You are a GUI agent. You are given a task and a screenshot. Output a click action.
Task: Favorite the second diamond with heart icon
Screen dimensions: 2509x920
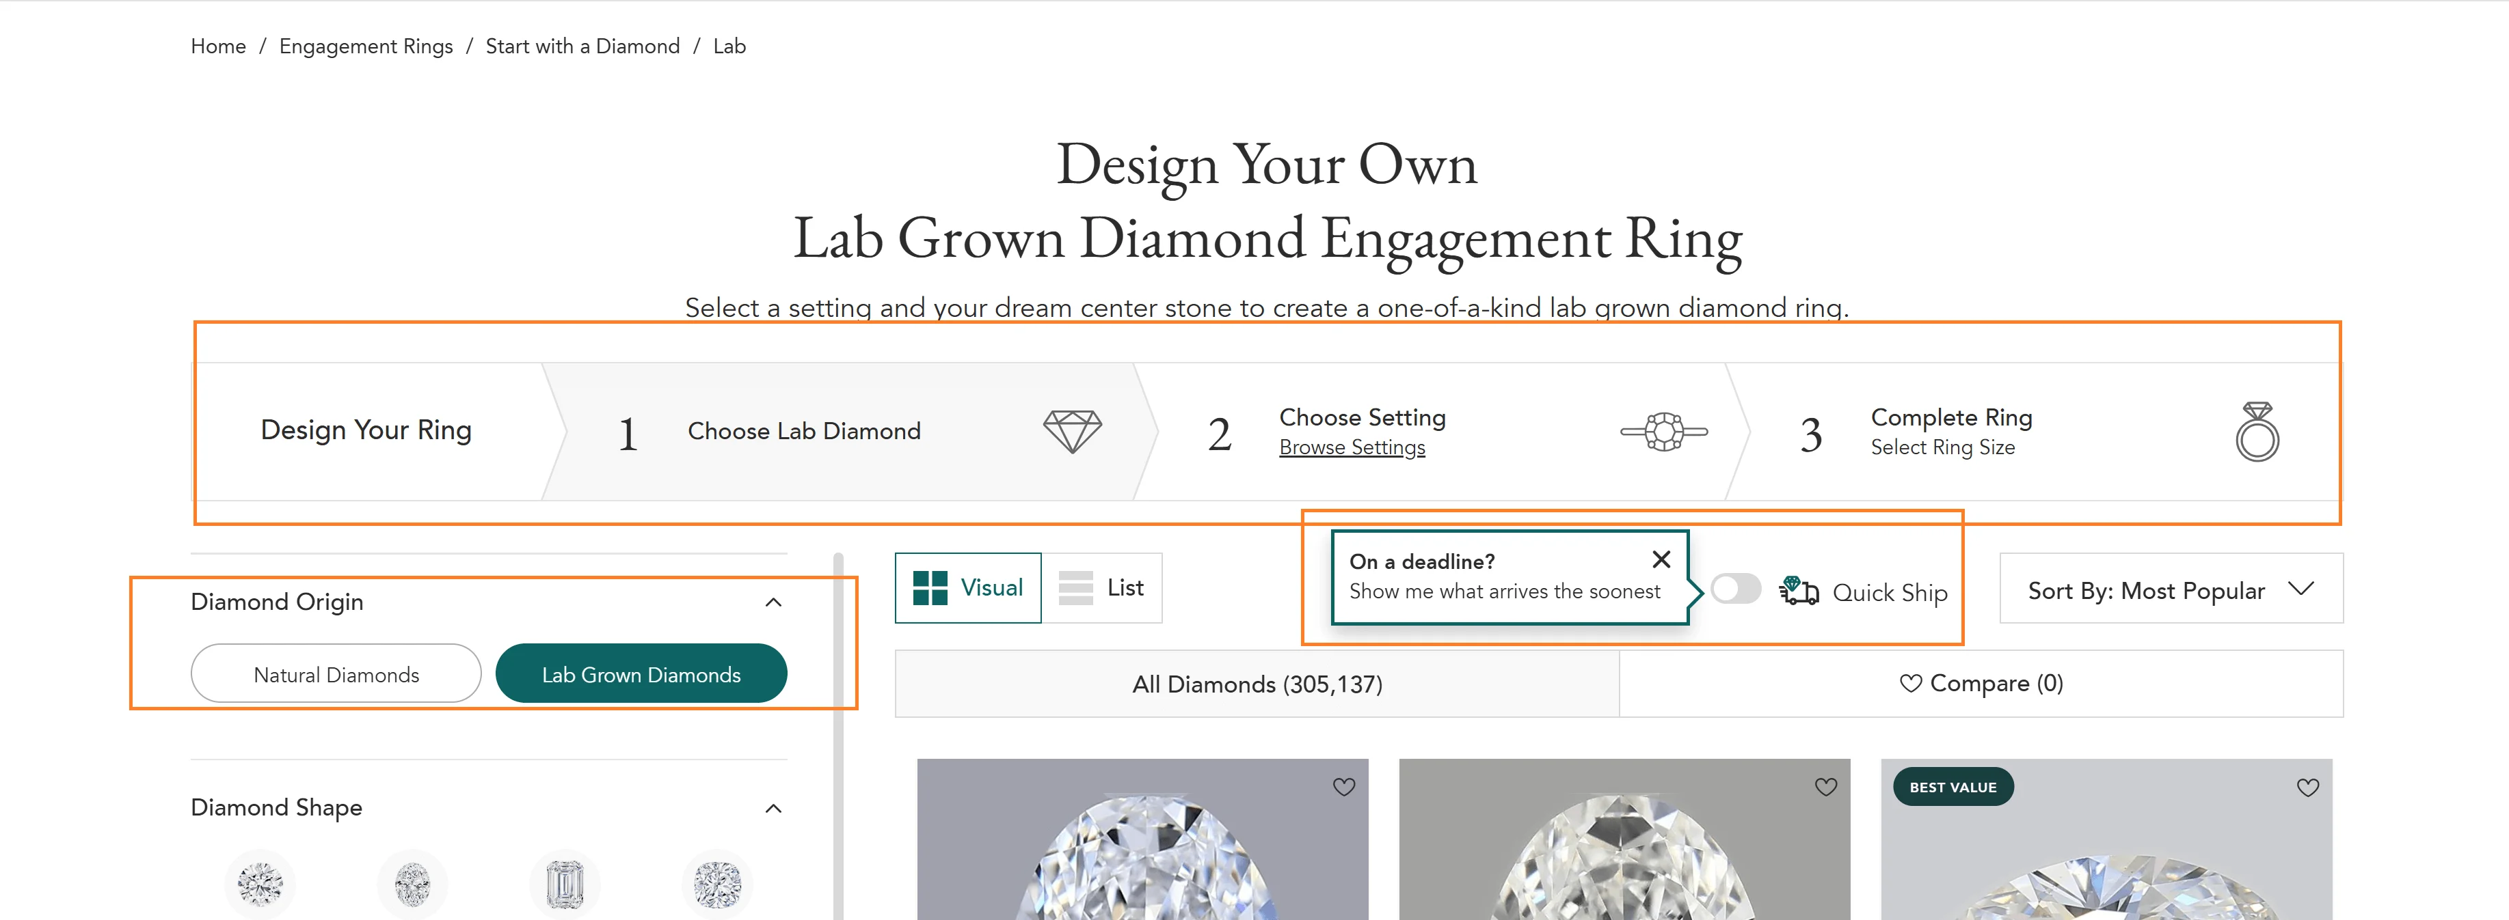click(1826, 787)
